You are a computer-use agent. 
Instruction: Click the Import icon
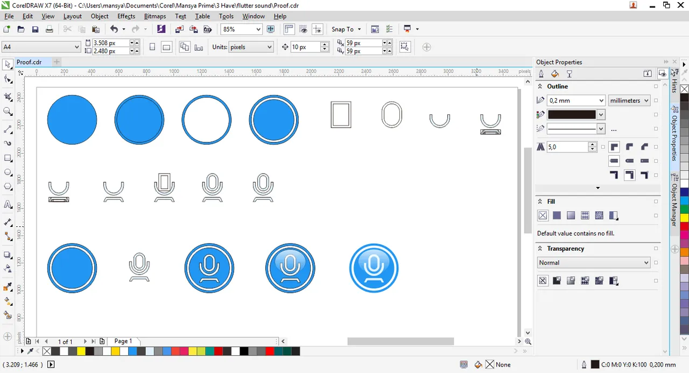click(179, 29)
